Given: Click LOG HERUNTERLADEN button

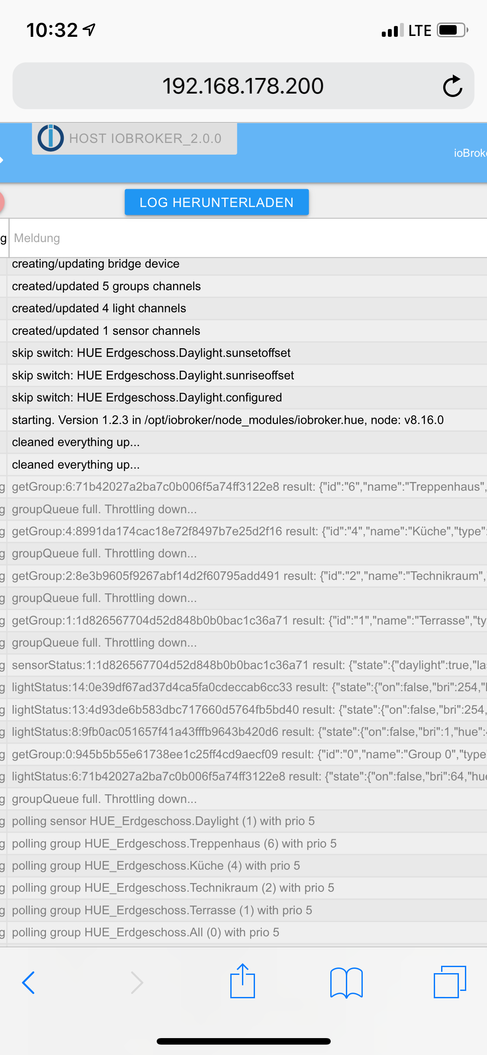Looking at the screenshot, I should pyautogui.click(x=216, y=202).
